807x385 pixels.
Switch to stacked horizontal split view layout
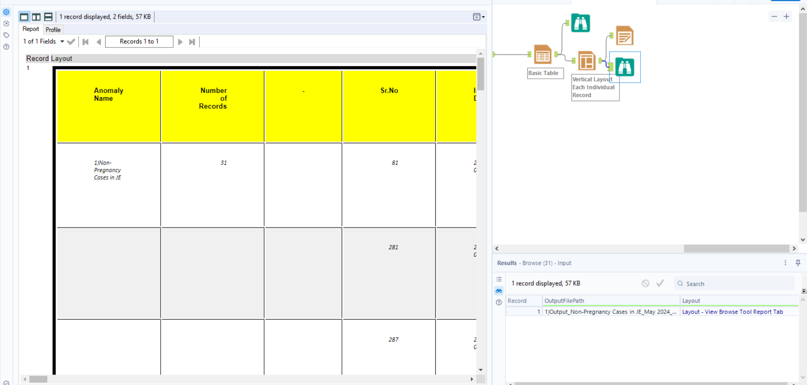pos(48,17)
